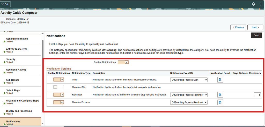
Task: Go to the Next step
Action: pos(255,27)
